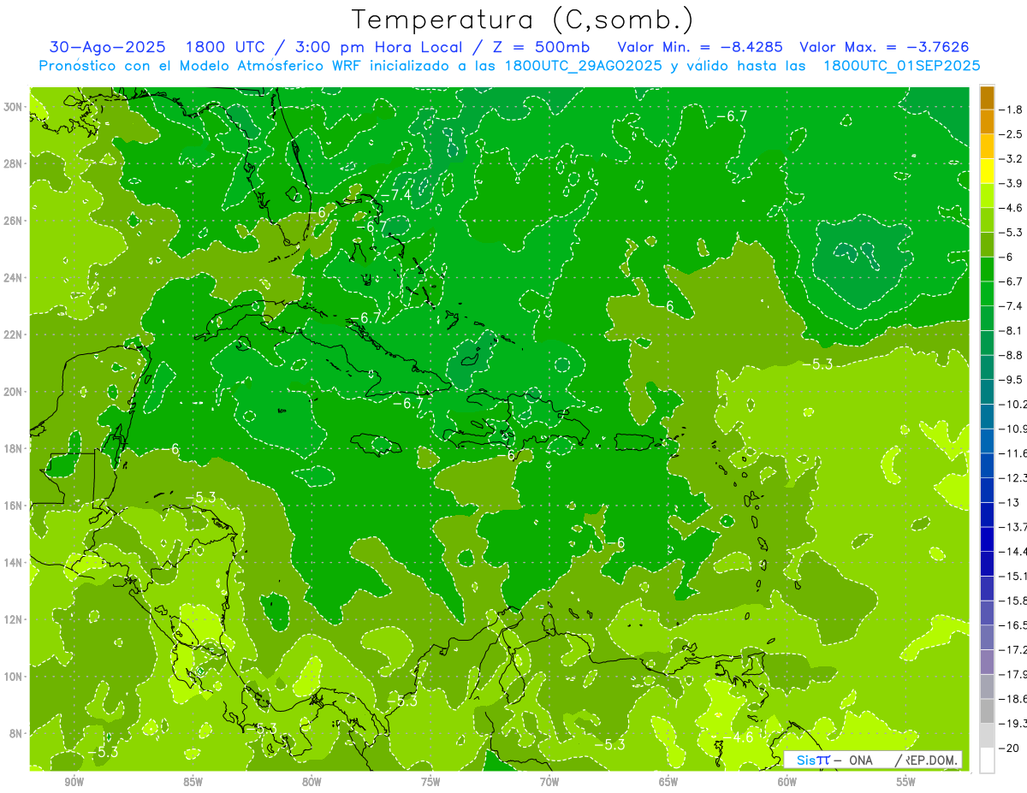Click the "28N" latitude axis label
The height and width of the screenshot is (793, 1027).
click(14, 163)
